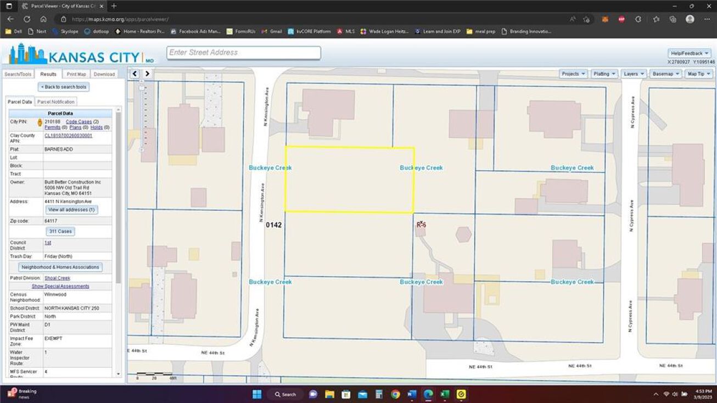Expand the Help/Feedback dropdown
Image resolution: width=717 pixels, height=403 pixels.
click(689, 53)
